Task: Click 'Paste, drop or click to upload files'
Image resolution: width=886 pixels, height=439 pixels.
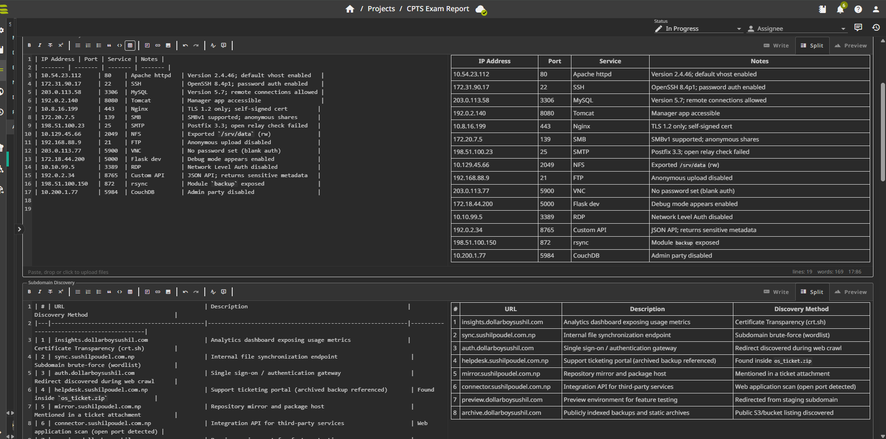Action: (x=68, y=272)
